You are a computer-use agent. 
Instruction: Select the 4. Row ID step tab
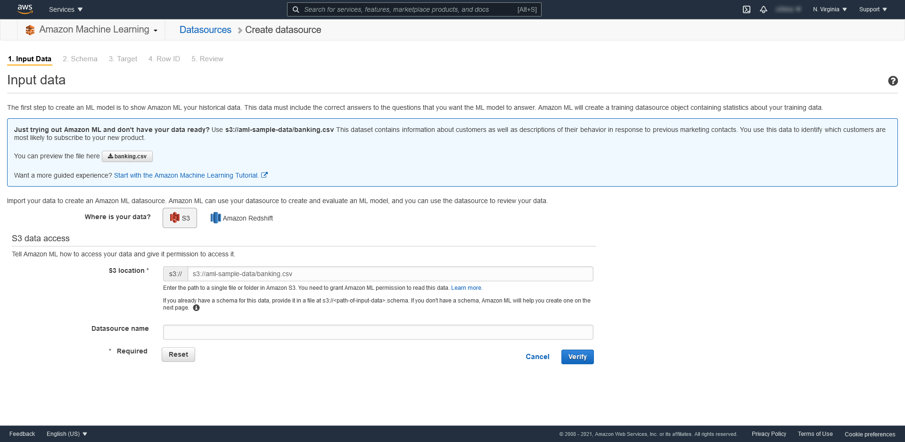pyautogui.click(x=164, y=59)
